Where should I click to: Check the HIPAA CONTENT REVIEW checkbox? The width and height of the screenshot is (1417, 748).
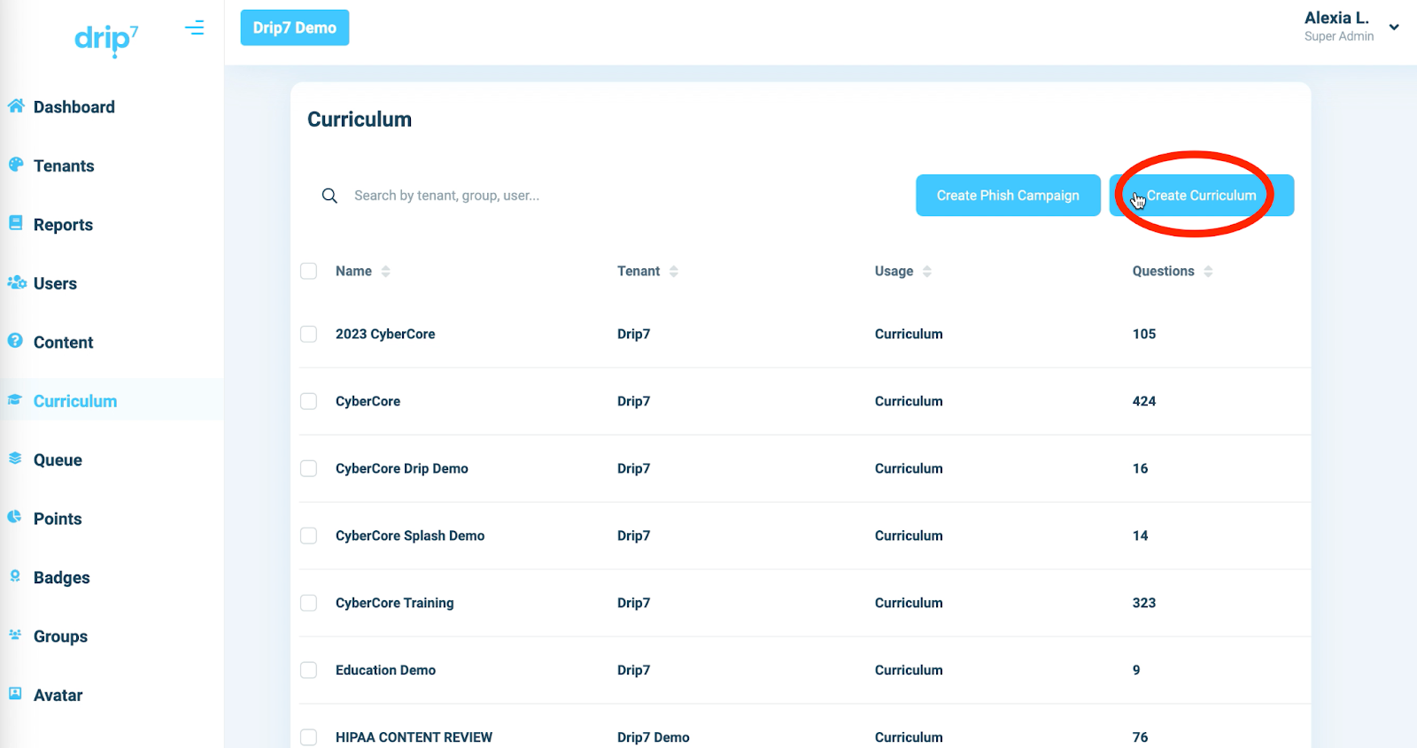pos(308,737)
